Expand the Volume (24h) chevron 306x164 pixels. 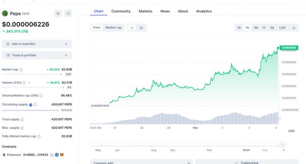(29, 83)
